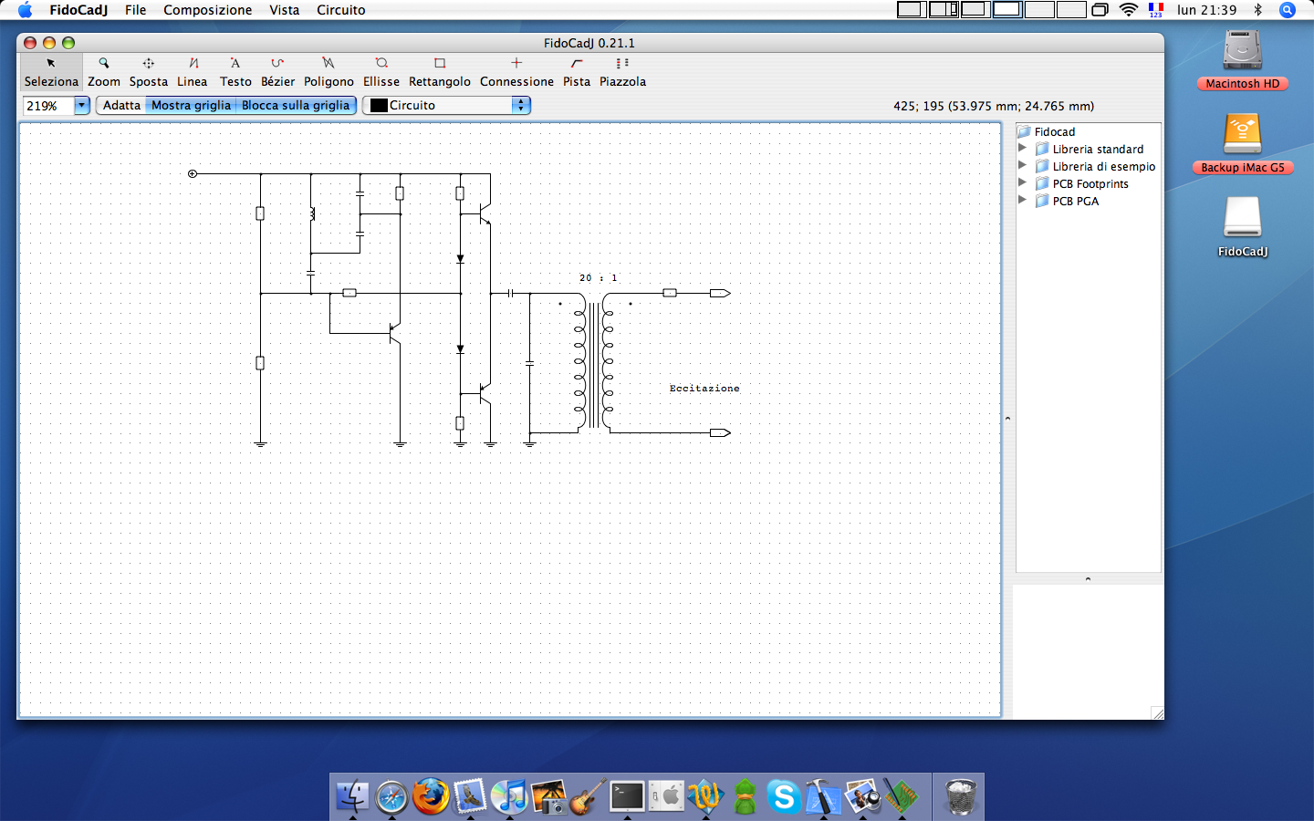Image resolution: width=1314 pixels, height=821 pixels.
Task: Open the 219% zoom level dropdown
Action: [x=81, y=106]
